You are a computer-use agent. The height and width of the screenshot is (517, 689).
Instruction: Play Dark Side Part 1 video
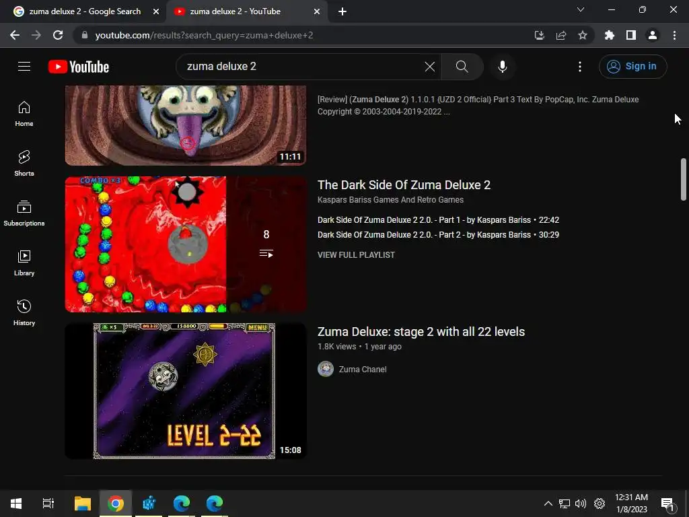tap(438, 220)
